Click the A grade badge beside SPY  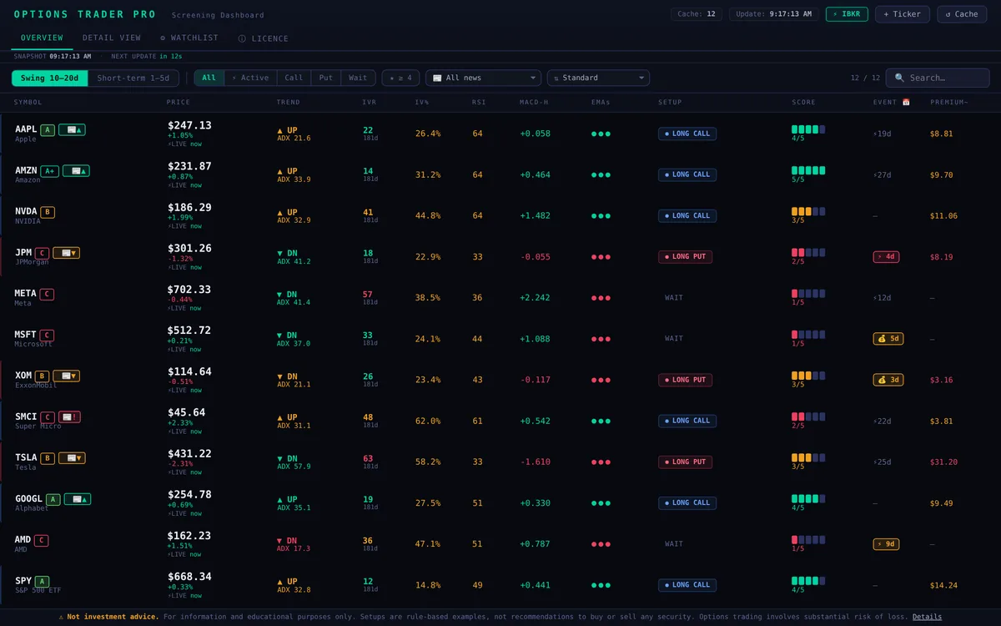[42, 581]
